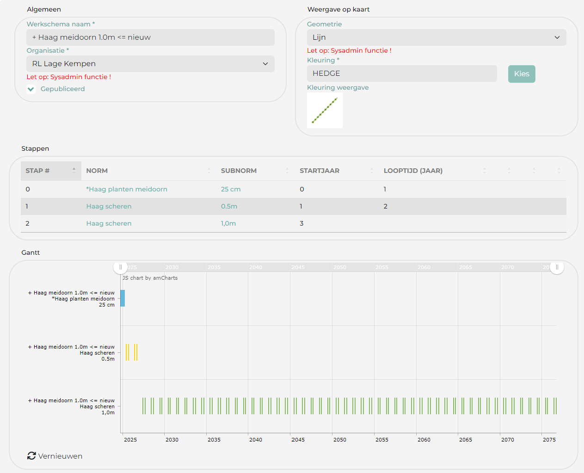Click the LOOPTIJD (JAAR) sort icon

point(484,171)
